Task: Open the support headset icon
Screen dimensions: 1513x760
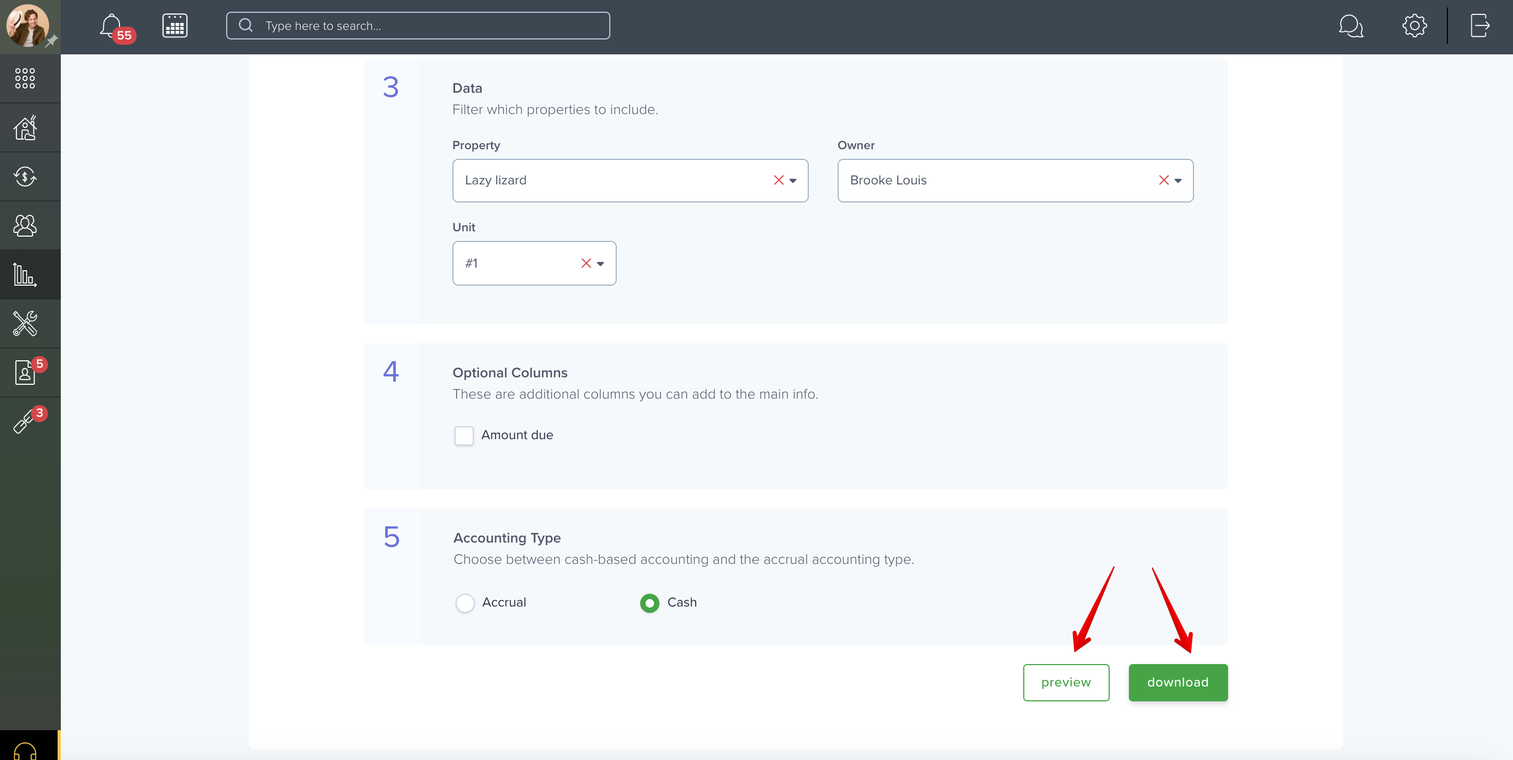Action: tap(25, 751)
